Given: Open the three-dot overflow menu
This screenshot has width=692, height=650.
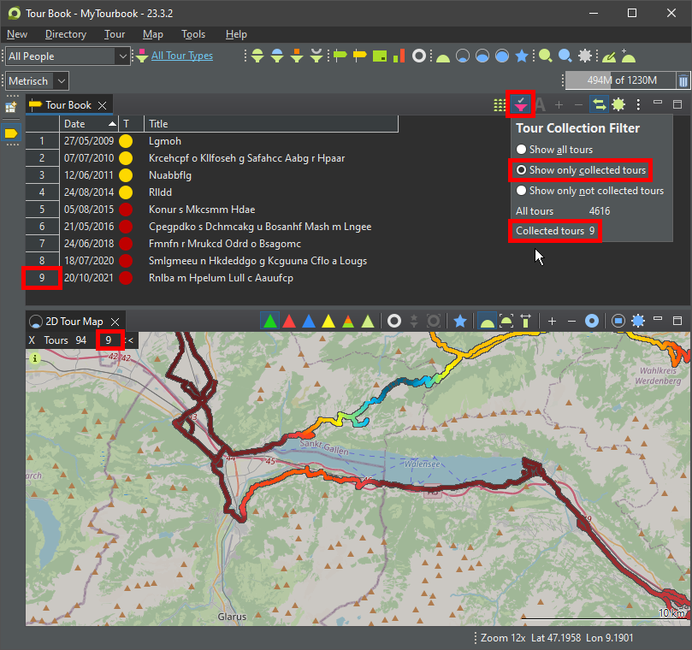Looking at the screenshot, I should tap(638, 104).
